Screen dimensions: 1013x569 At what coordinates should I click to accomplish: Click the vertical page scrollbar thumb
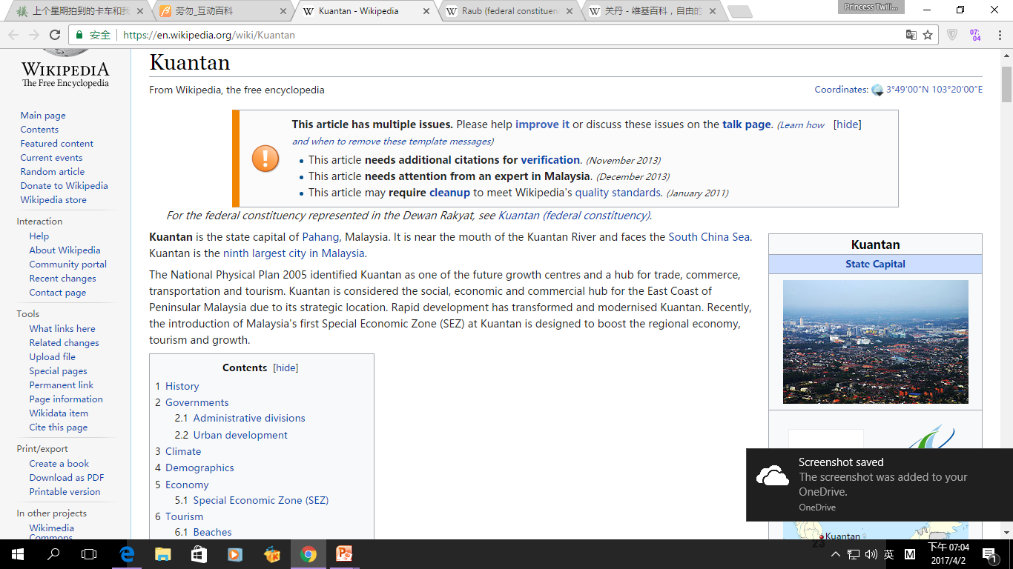pos(1006,84)
